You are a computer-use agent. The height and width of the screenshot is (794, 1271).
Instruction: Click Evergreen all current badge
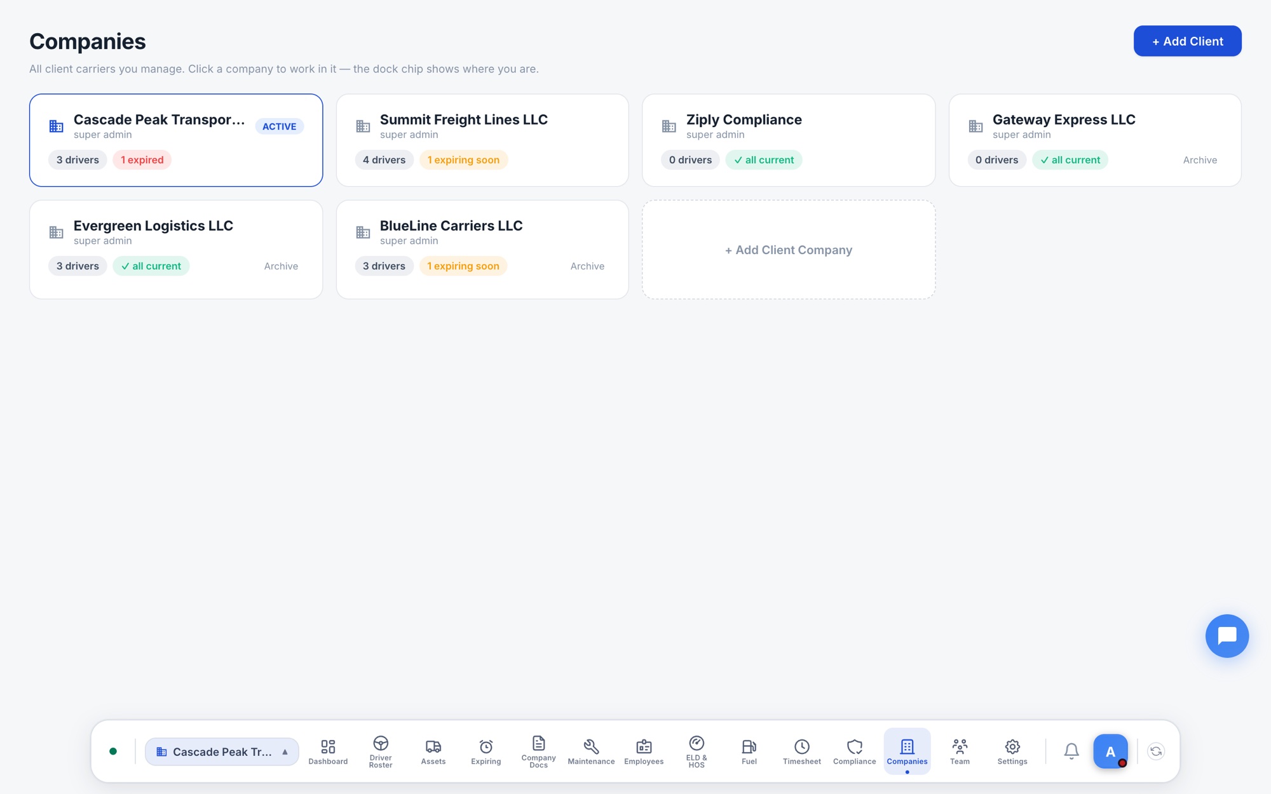(x=151, y=266)
